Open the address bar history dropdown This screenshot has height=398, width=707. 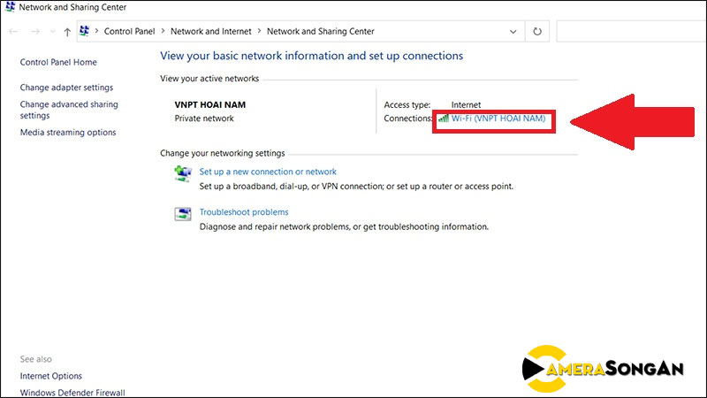[513, 31]
